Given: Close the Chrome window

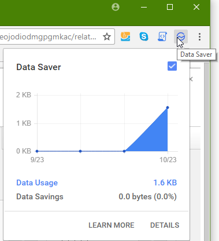Looking at the screenshot, I should [x=196, y=7].
